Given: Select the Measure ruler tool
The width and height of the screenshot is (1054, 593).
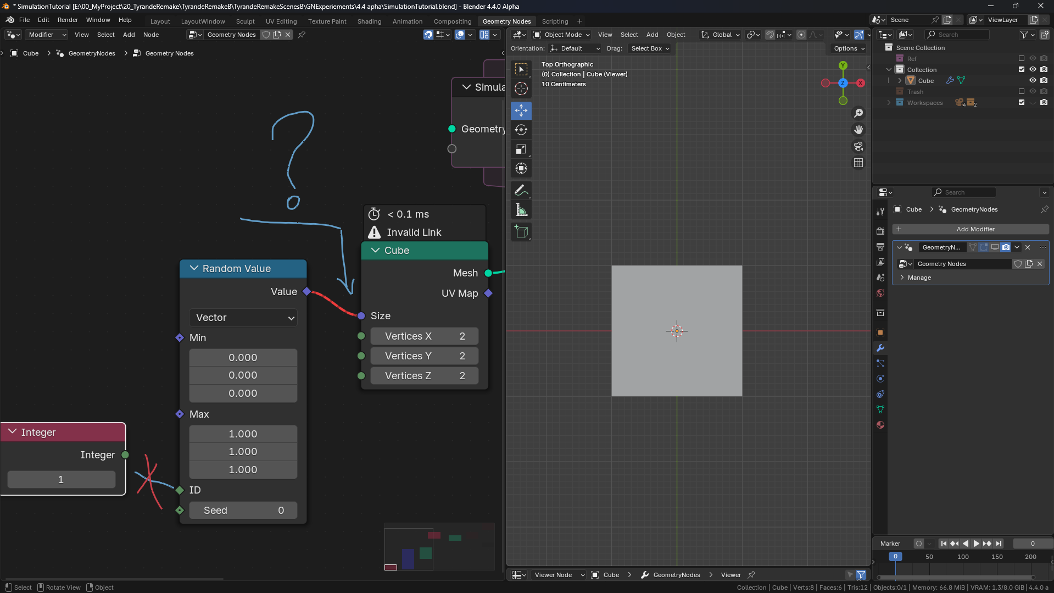Looking at the screenshot, I should (521, 210).
